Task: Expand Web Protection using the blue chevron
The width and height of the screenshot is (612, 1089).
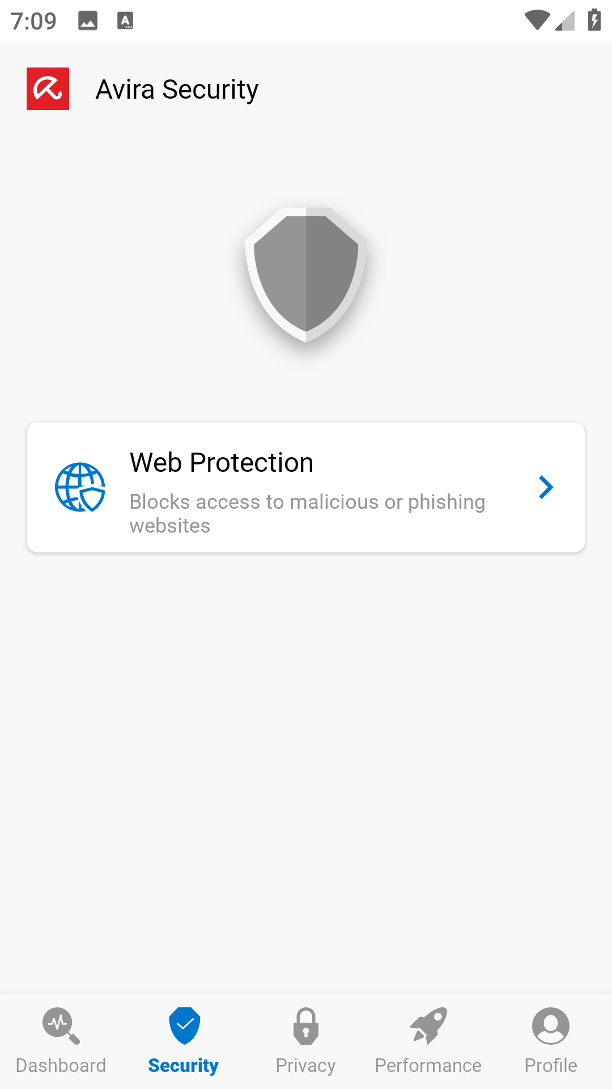Action: (546, 487)
